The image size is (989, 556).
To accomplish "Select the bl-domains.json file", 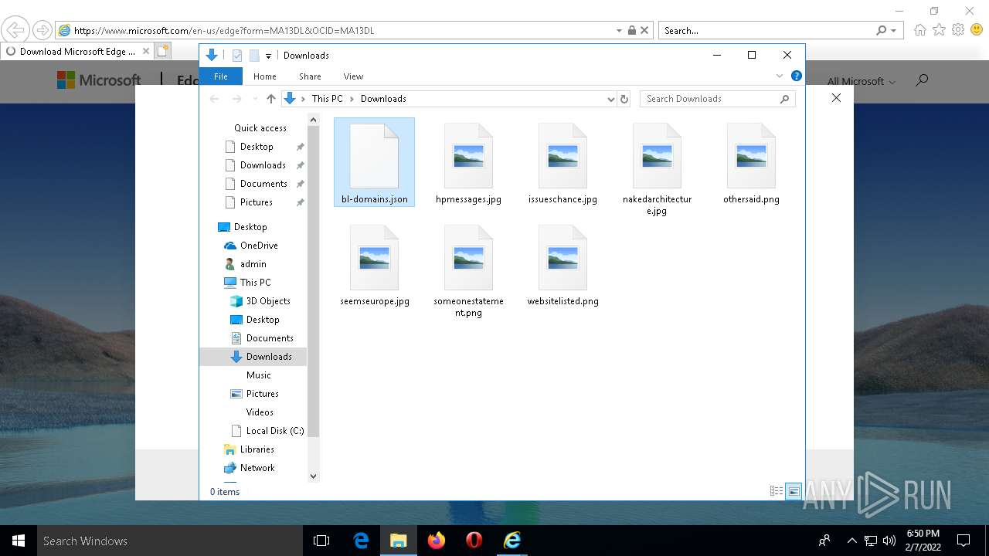I will (374, 162).
